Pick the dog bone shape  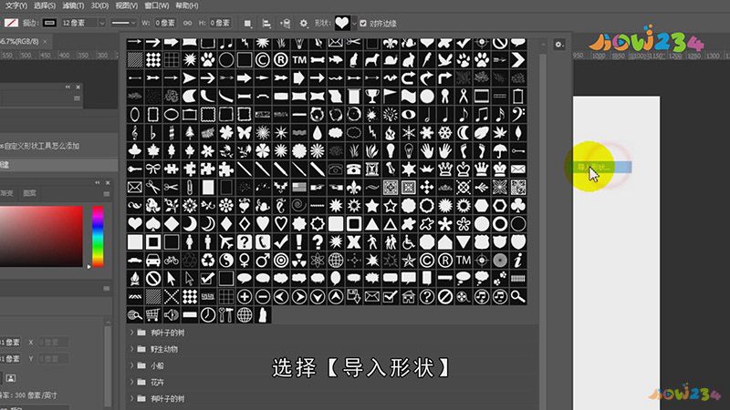(317, 60)
